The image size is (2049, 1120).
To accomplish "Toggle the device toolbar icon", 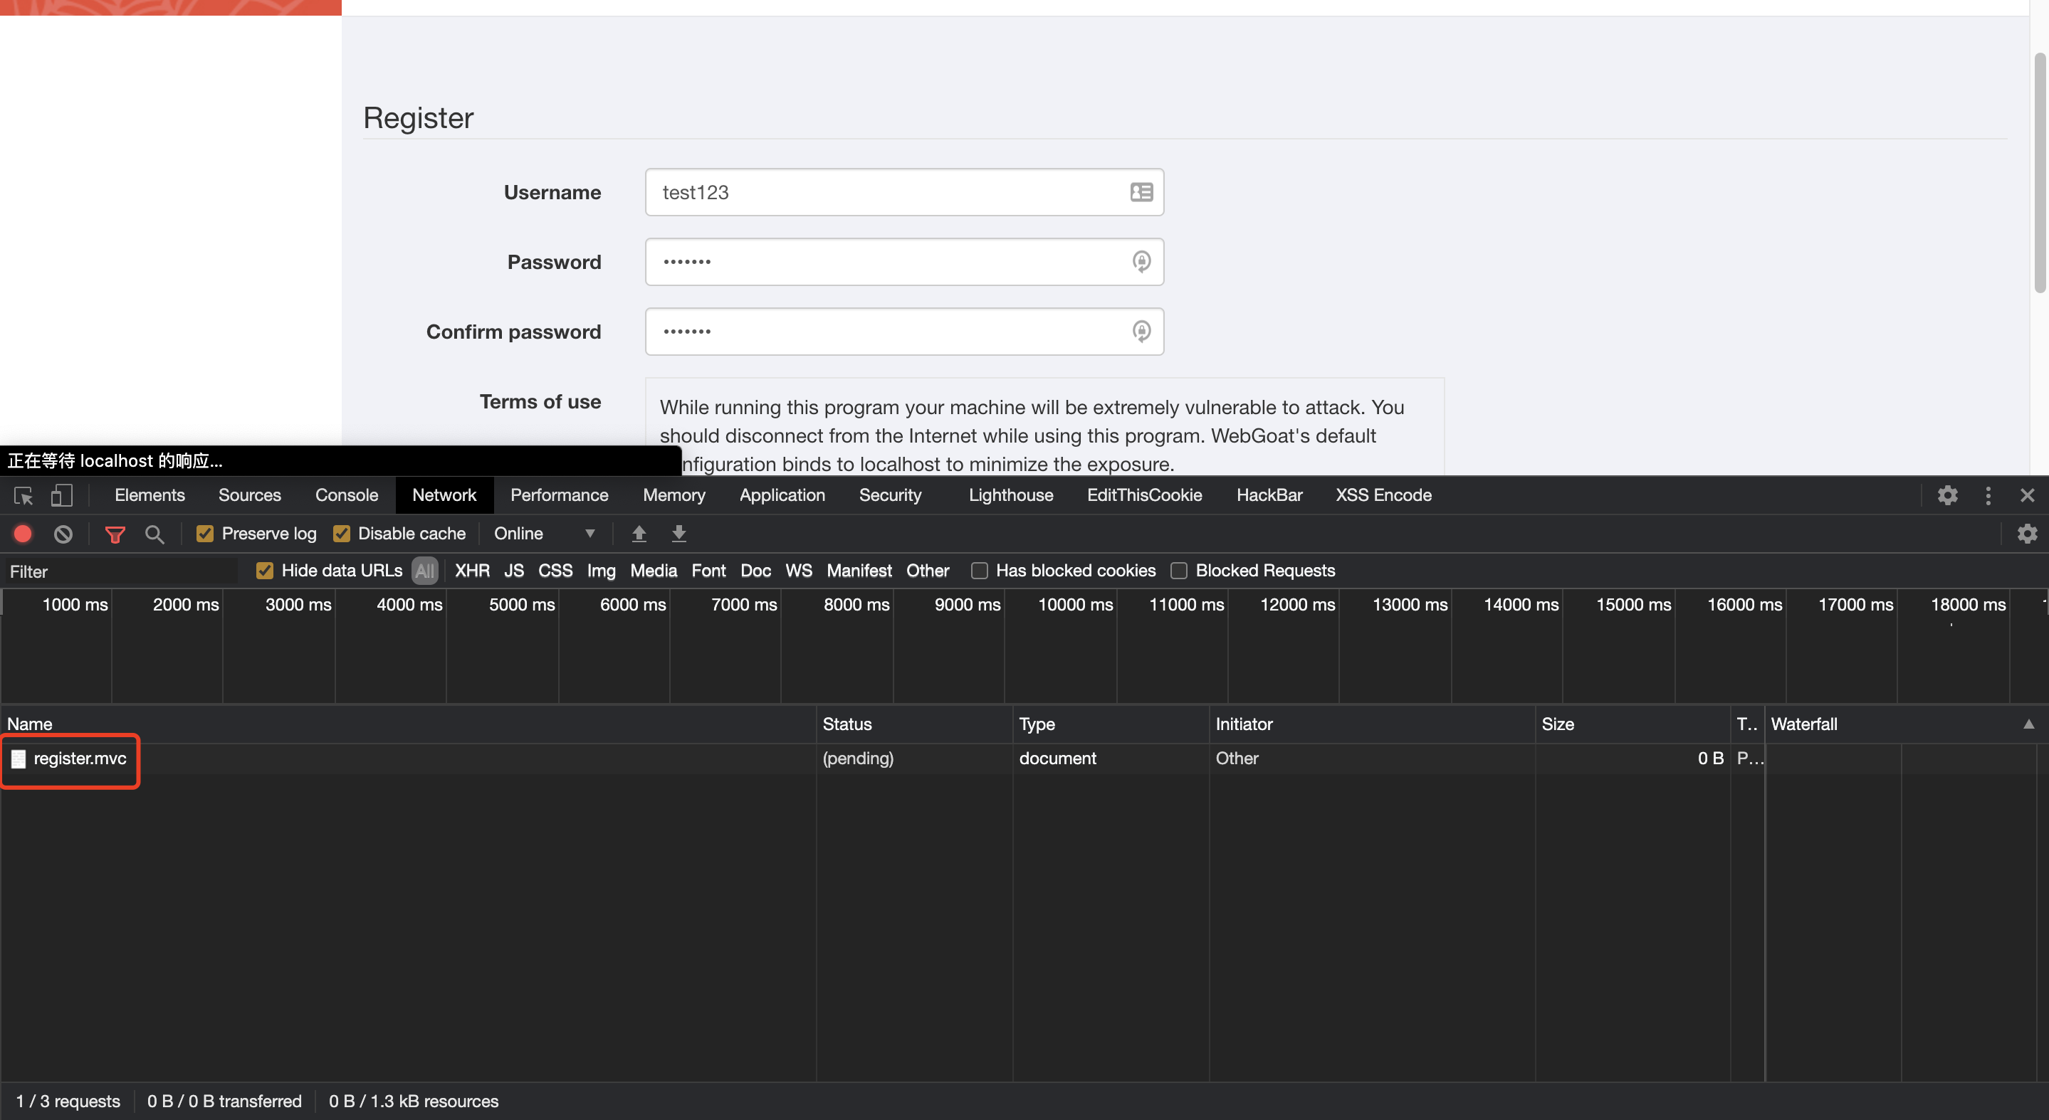I will pyautogui.click(x=61, y=495).
